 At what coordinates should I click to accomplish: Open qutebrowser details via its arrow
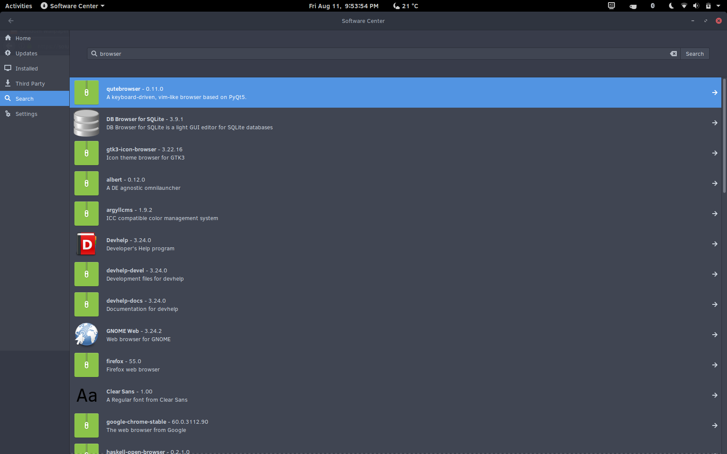[714, 93]
